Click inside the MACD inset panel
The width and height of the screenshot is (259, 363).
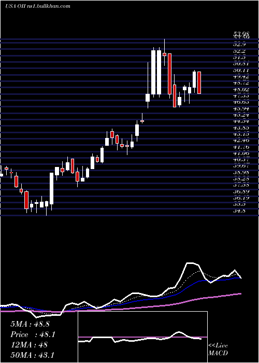[x=142, y=337]
